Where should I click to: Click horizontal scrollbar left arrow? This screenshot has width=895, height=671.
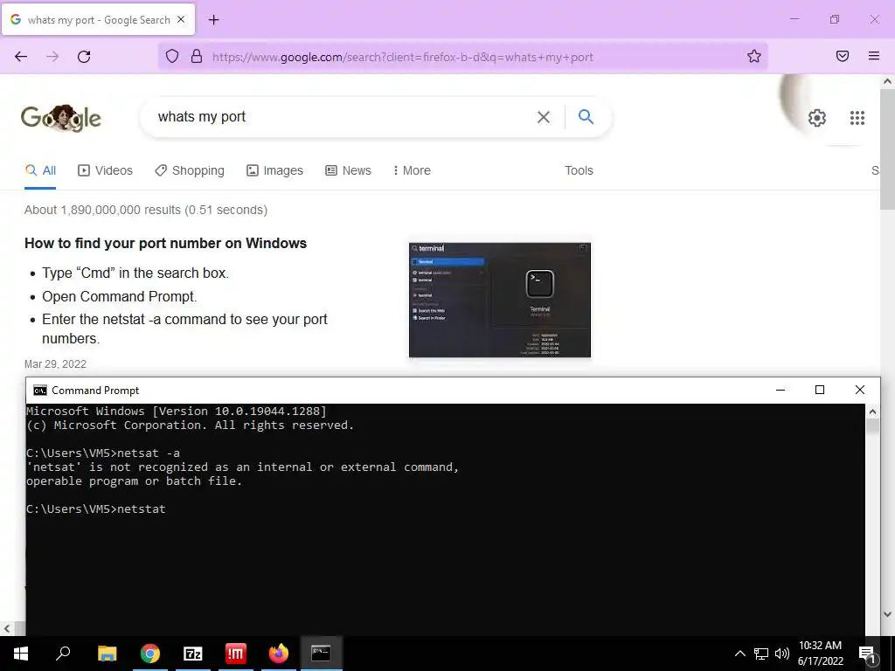pyautogui.click(x=6, y=628)
